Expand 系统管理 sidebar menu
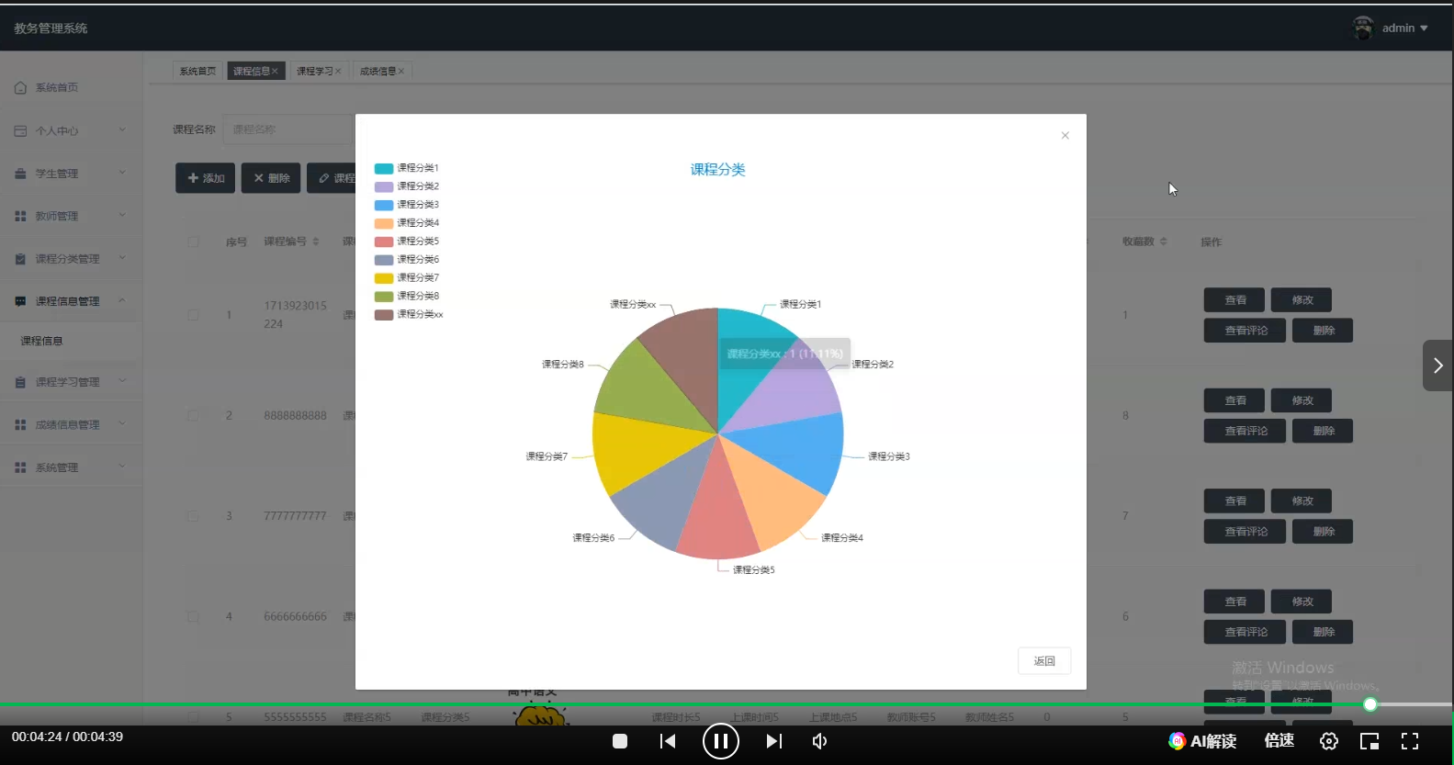The height and width of the screenshot is (765, 1454). pyautogui.click(x=71, y=467)
